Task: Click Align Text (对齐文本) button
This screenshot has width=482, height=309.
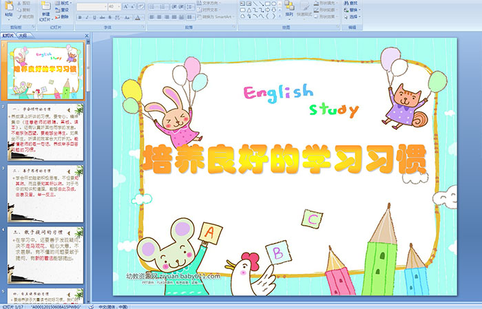Action: [x=209, y=10]
